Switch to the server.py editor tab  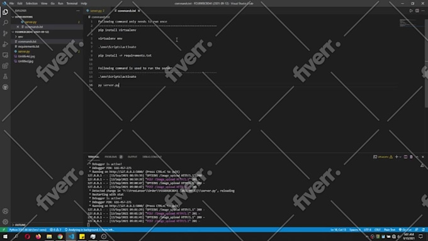[x=96, y=11]
